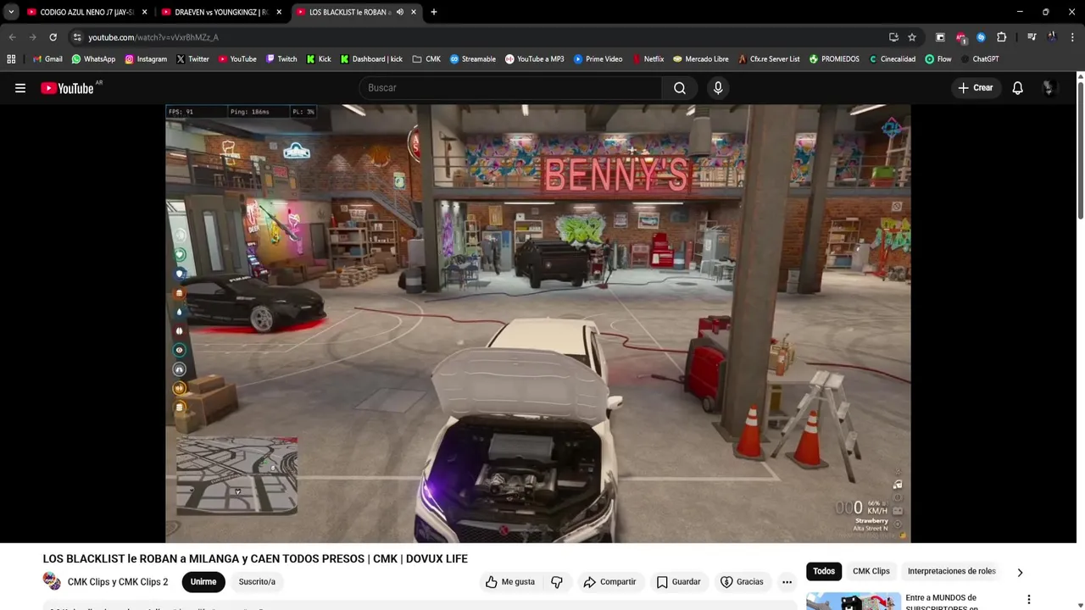The height and width of the screenshot is (610, 1085).
Task: Open the Chrome extensions puzzle icon
Action: tap(1001, 37)
